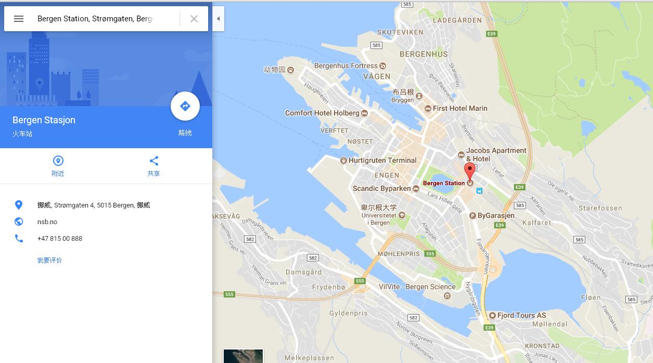653x363 pixels.
Task: Select the nearby (附近) pin icon
Action: (58, 161)
